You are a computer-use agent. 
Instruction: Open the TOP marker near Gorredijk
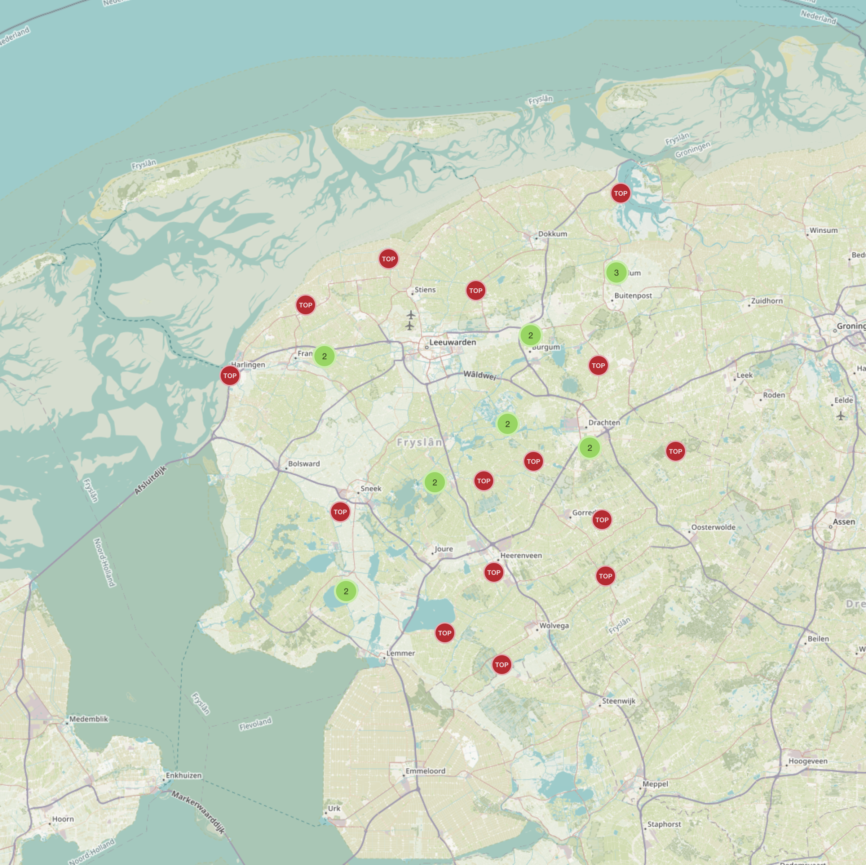pos(601,520)
